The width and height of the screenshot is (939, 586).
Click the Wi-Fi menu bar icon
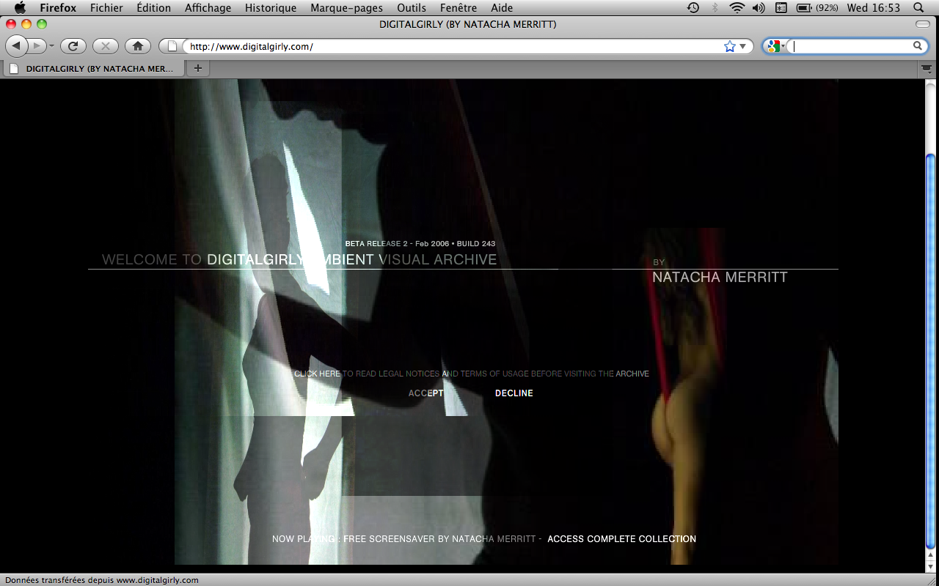(737, 8)
